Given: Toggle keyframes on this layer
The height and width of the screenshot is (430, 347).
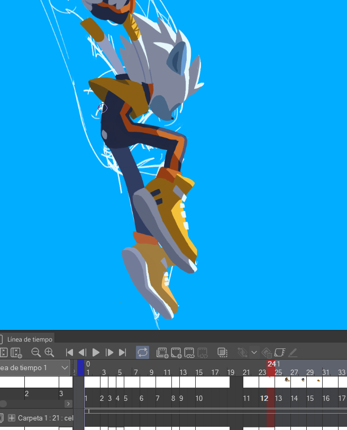Looking at the screenshot, I should [x=280, y=352].
